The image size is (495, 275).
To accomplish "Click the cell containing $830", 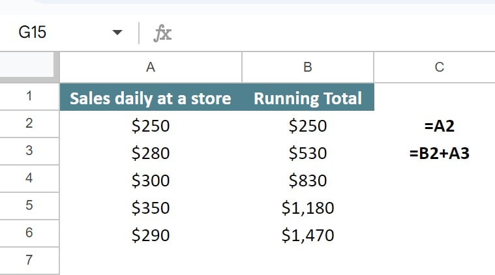I will click(x=308, y=181).
